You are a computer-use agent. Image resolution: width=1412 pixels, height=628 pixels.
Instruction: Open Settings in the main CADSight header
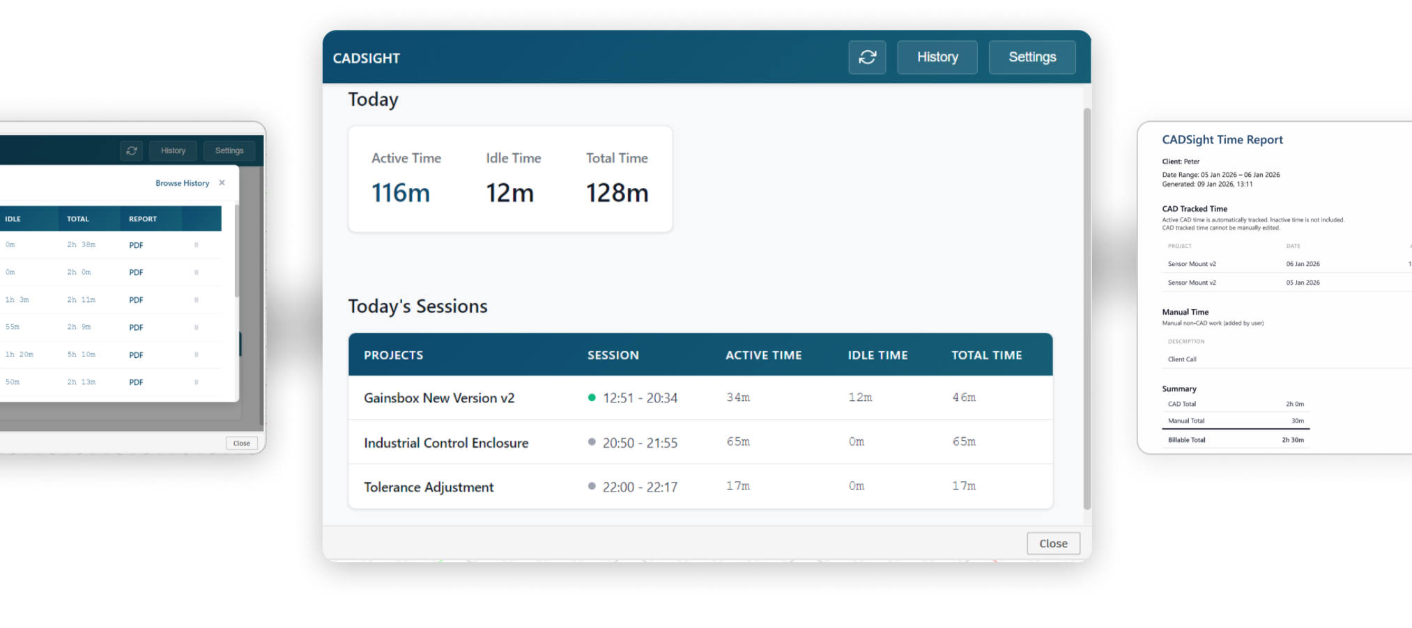(1031, 57)
